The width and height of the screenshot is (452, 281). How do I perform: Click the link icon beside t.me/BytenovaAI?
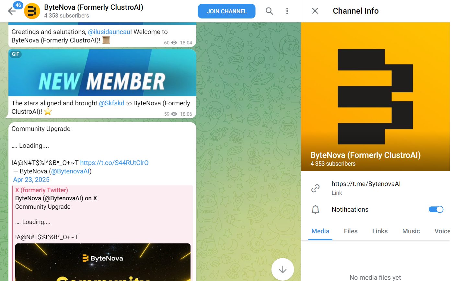pyautogui.click(x=315, y=188)
